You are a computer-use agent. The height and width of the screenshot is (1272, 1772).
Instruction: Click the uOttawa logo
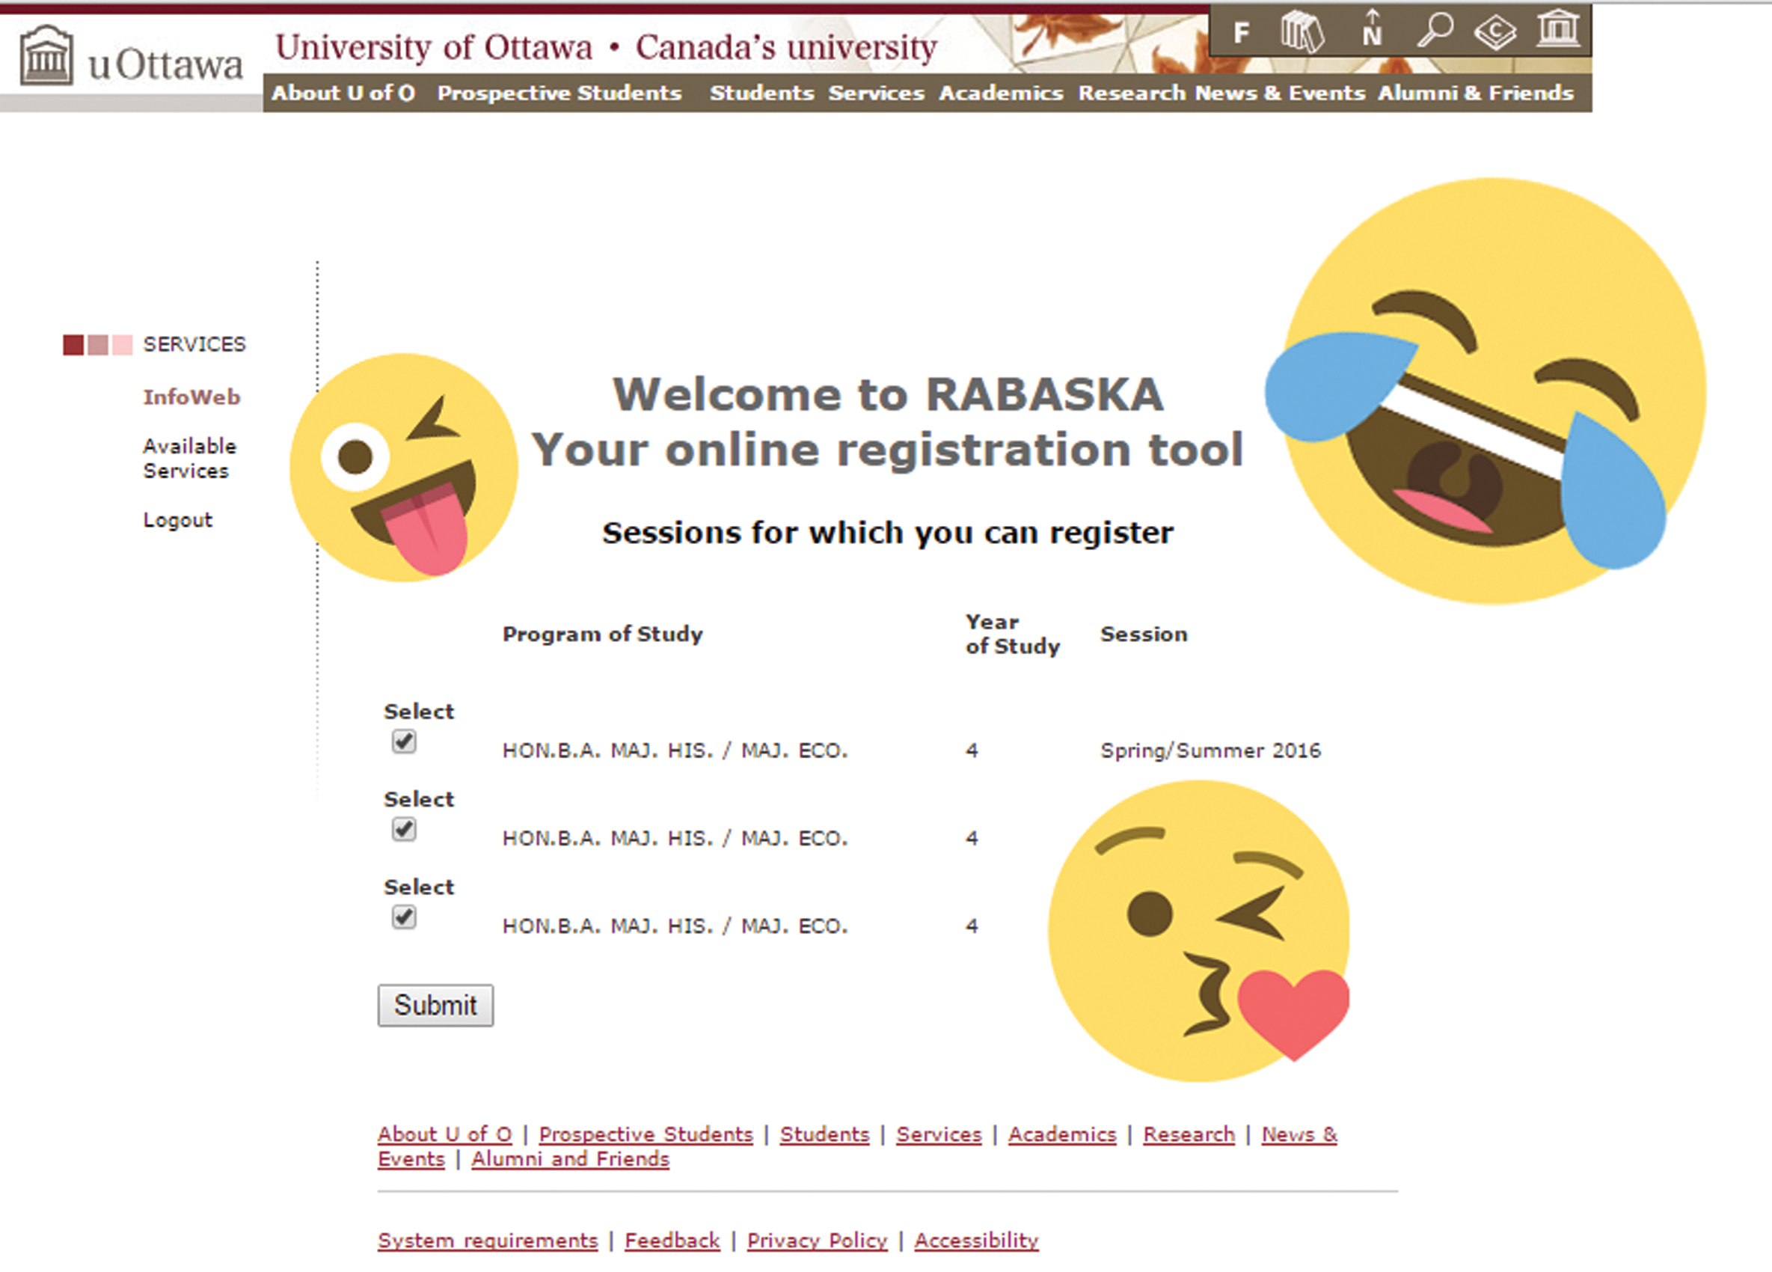coord(131,56)
